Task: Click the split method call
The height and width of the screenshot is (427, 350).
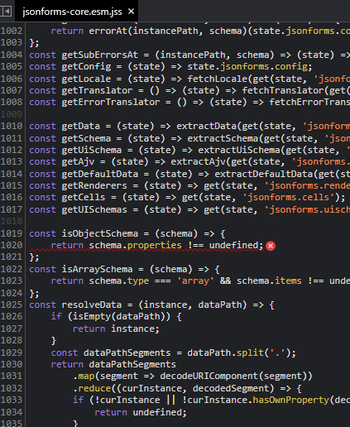Action: click(x=250, y=353)
